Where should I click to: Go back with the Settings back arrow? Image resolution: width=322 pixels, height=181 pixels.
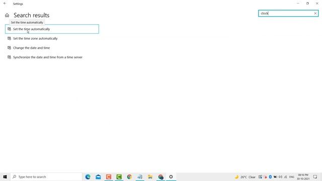coord(5,4)
